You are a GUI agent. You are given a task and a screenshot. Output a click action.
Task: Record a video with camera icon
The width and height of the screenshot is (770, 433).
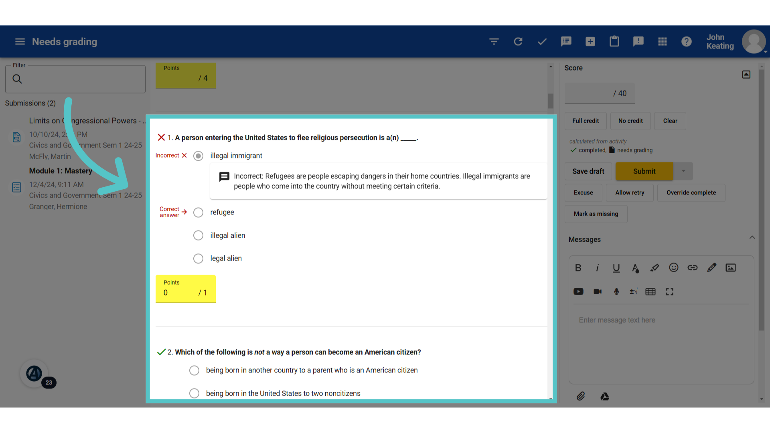click(598, 291)
